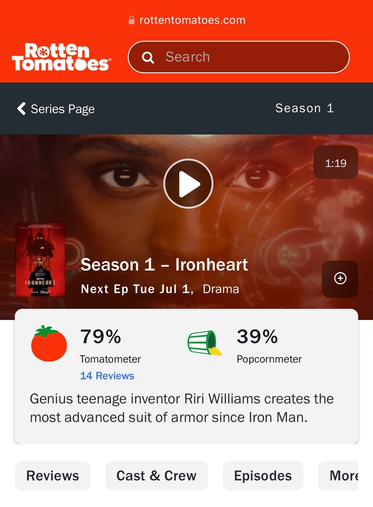Open the Ironheart poster thumbnail
The image size is (373, 507).
[x=41, y=260]
